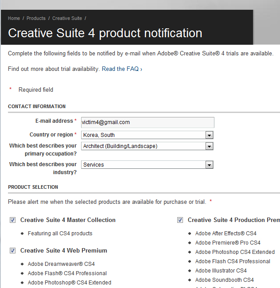Click 'Adobe Photoshop® CS4 Extended' item
The image size is (280, 288).
coord(70,283)
